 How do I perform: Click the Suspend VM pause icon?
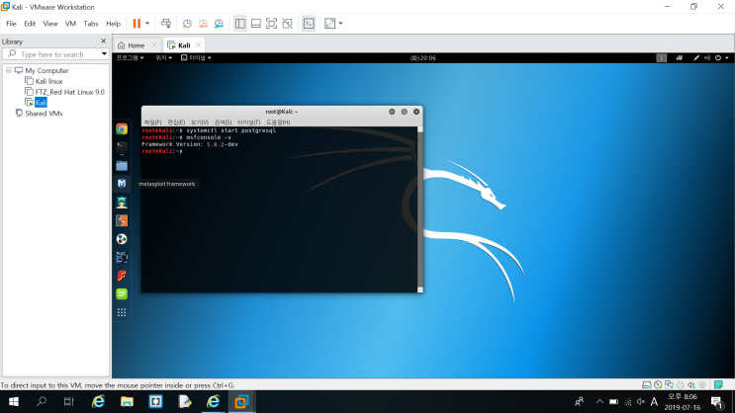(x=137, y=24)
